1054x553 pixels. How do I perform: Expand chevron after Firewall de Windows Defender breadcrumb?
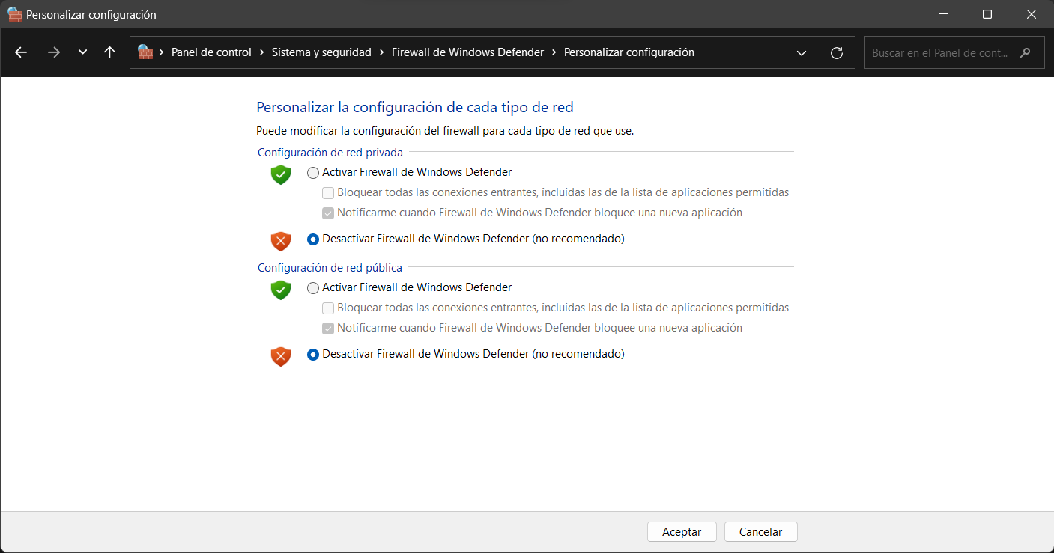click(x=554, y=52)
